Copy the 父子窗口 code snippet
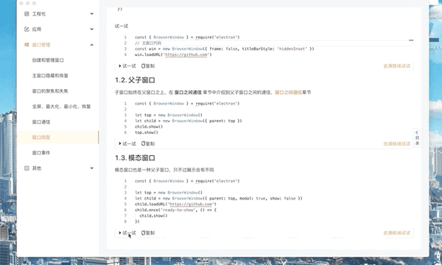Screen dimensions: 442x265 point(148,144)
